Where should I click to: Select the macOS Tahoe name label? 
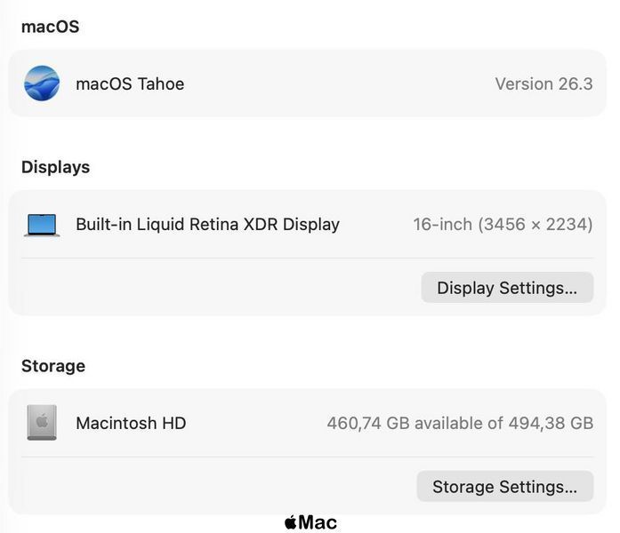[x=130, y=84]
